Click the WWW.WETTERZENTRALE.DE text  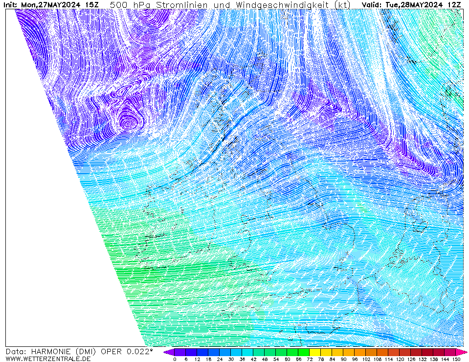pos(48,359)
